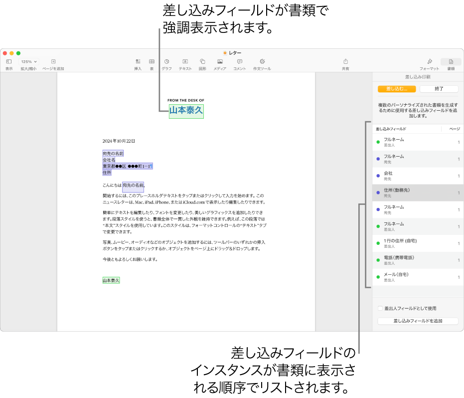464x398 pixels.
Task: Click the 差し込みフィールド column header
Action: 391,129
